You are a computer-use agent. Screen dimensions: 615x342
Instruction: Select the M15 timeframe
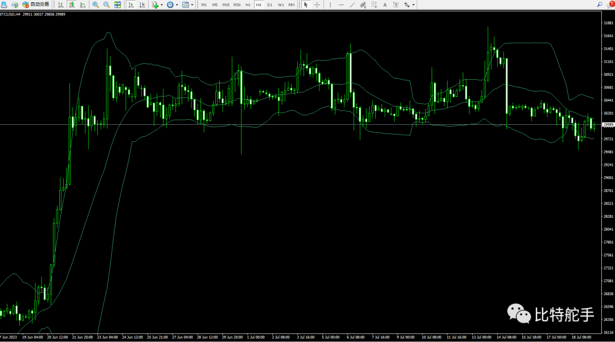tap(226, 5)
